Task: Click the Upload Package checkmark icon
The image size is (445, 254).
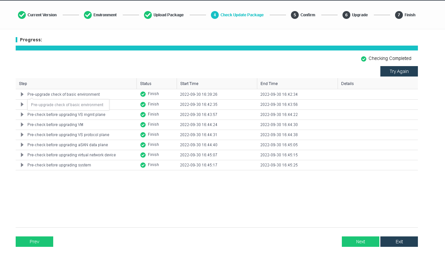Action: click(x=148, y=15)
